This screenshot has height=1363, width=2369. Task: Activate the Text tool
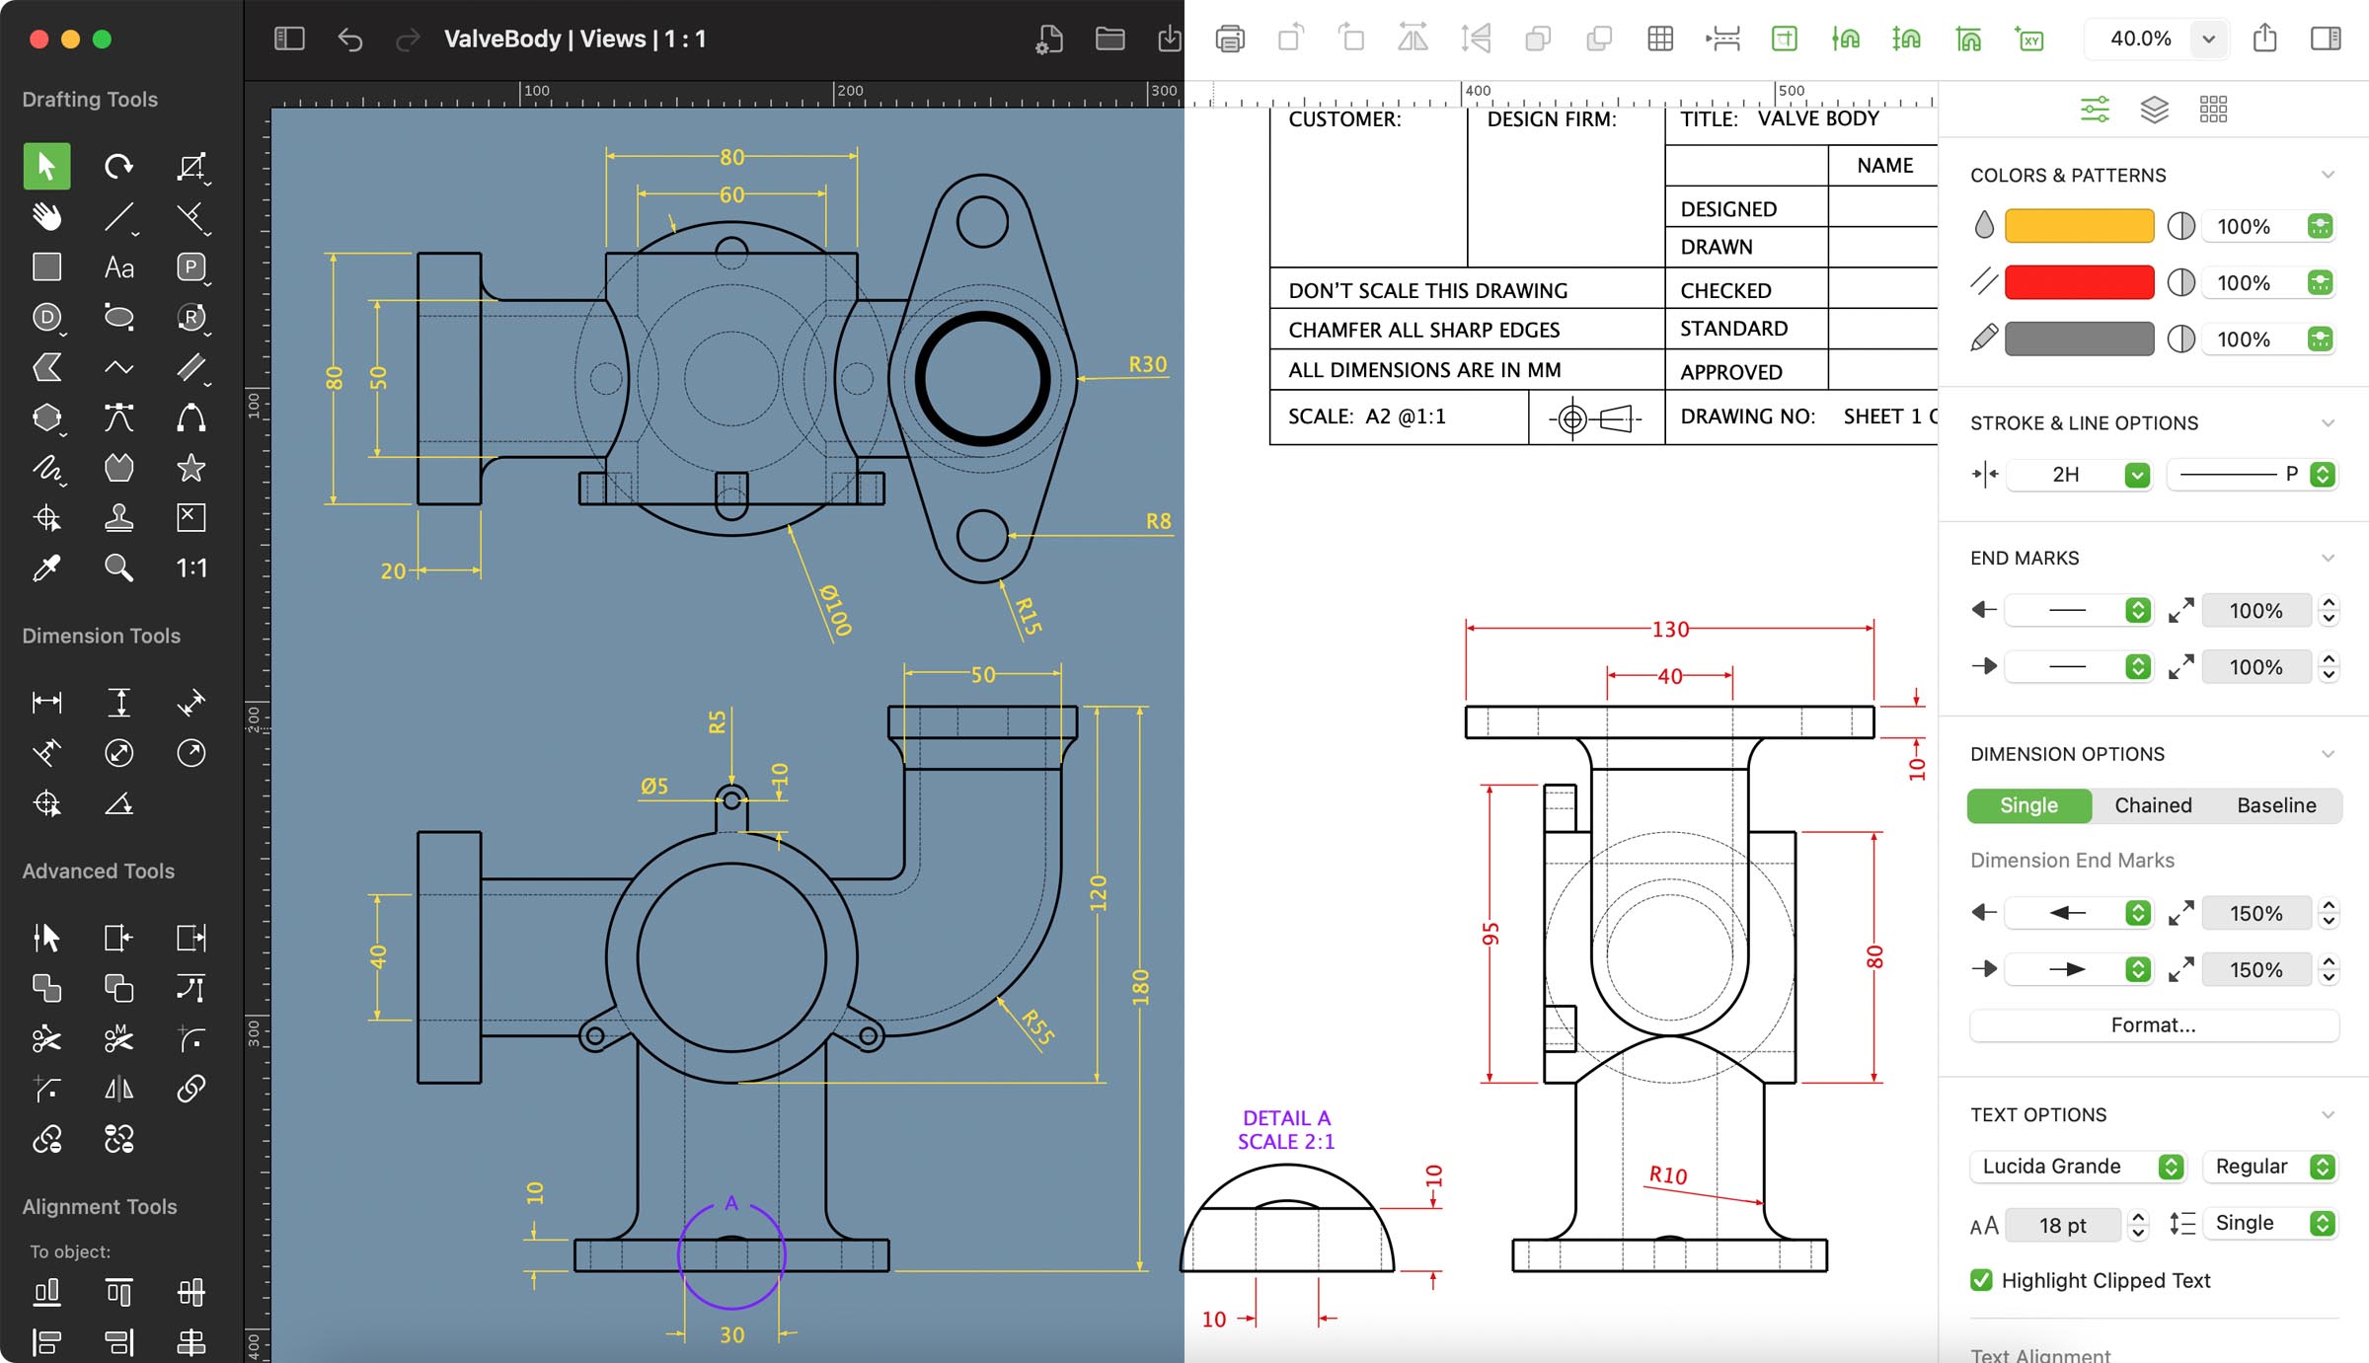[118, 266]
